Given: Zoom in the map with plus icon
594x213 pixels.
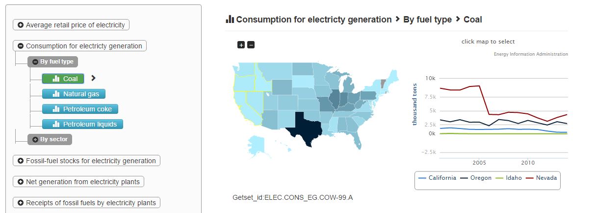Looking at the screenshot, I should click(x=241, y=45).
